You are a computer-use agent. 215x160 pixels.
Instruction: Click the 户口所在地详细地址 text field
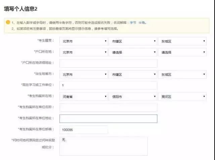(108, 63)
